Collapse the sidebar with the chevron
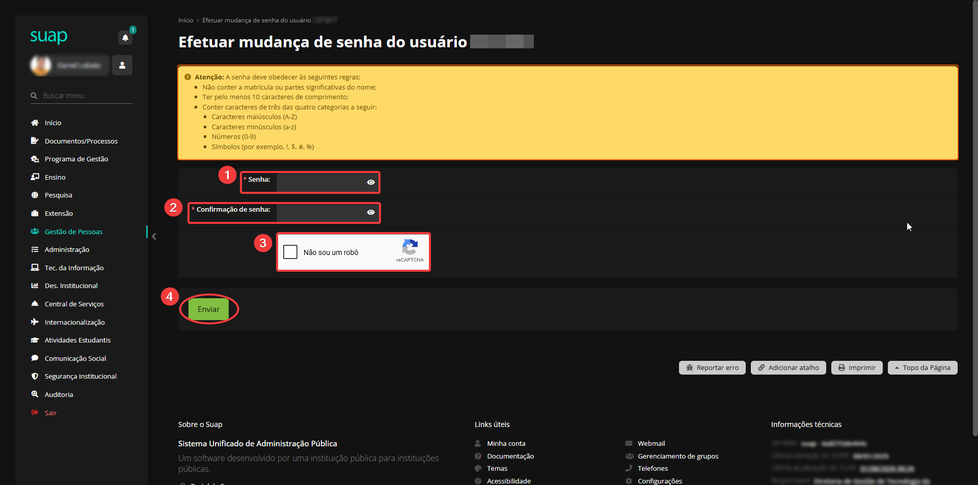Screen dimensions: 978x485 click(x=154, y=236)
